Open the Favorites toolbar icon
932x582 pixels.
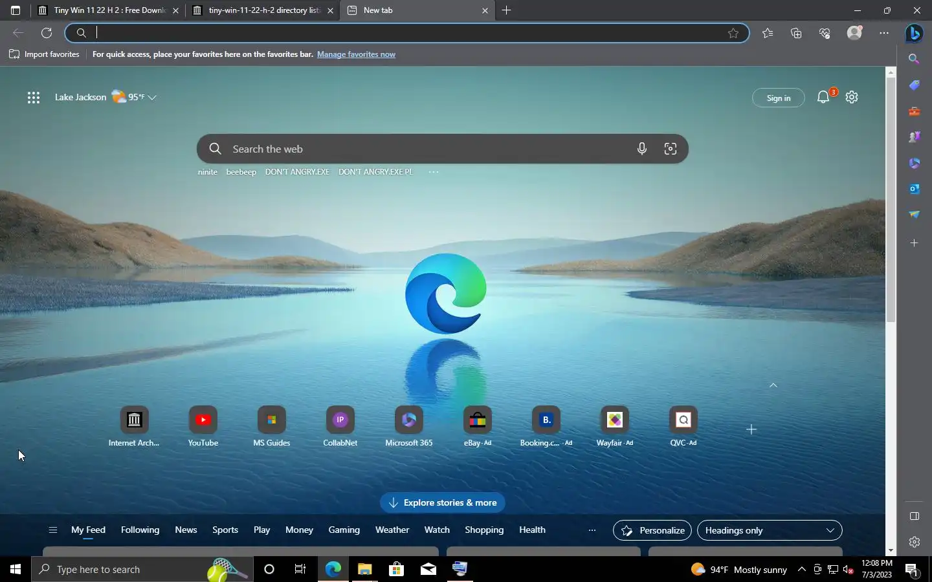coord(768,33)
